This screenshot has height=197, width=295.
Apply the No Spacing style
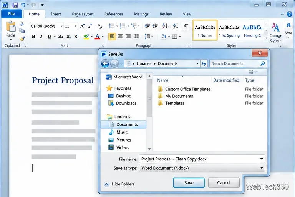[x=229, y=30]
